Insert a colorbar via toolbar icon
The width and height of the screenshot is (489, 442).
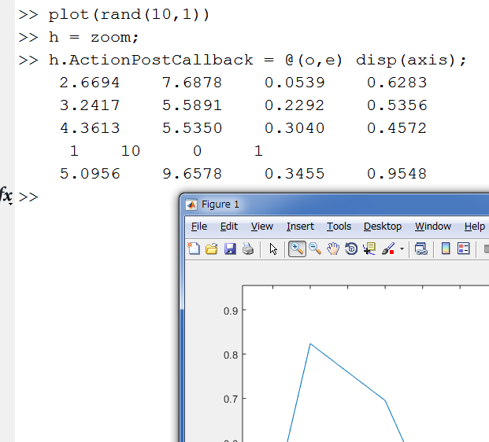point(446,249)
